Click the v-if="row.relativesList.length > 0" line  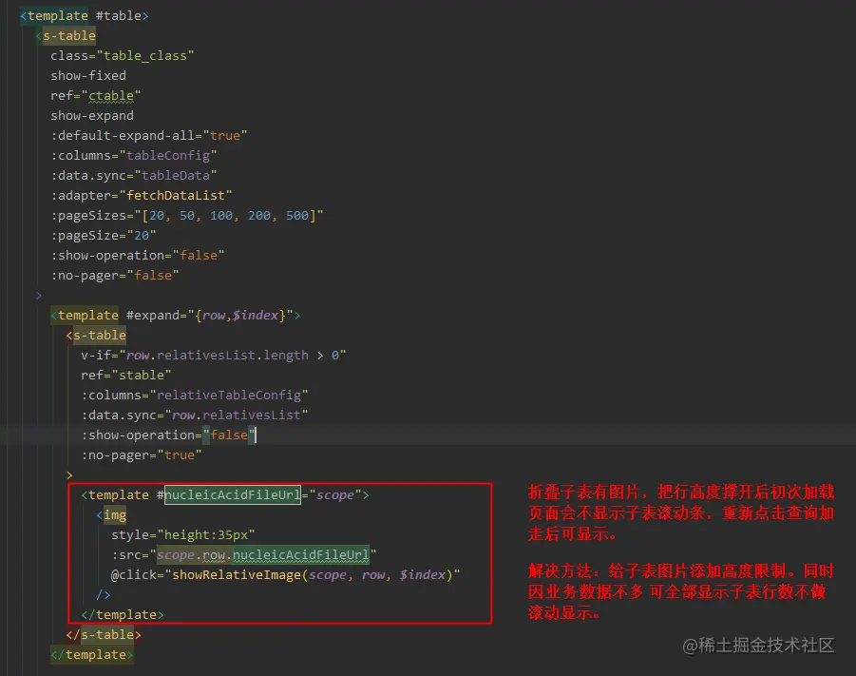[x=214, y=356]
